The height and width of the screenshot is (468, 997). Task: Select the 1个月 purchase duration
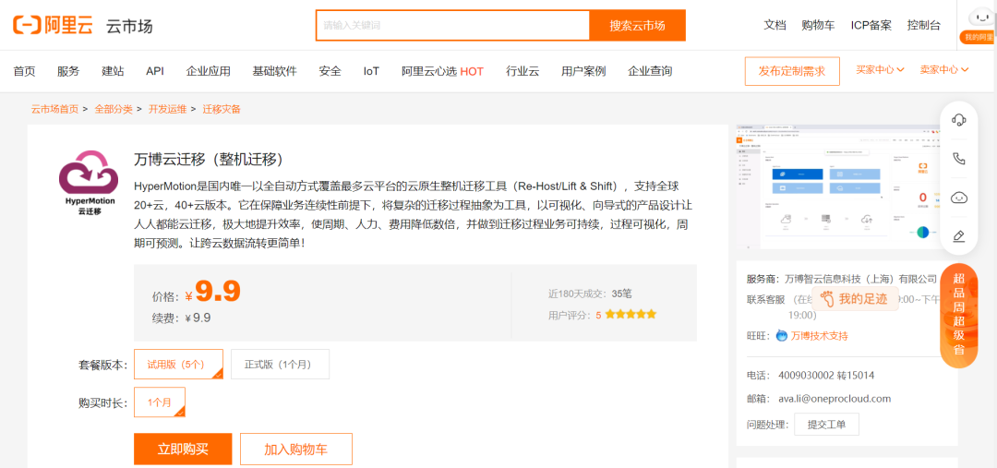point(160,402)
